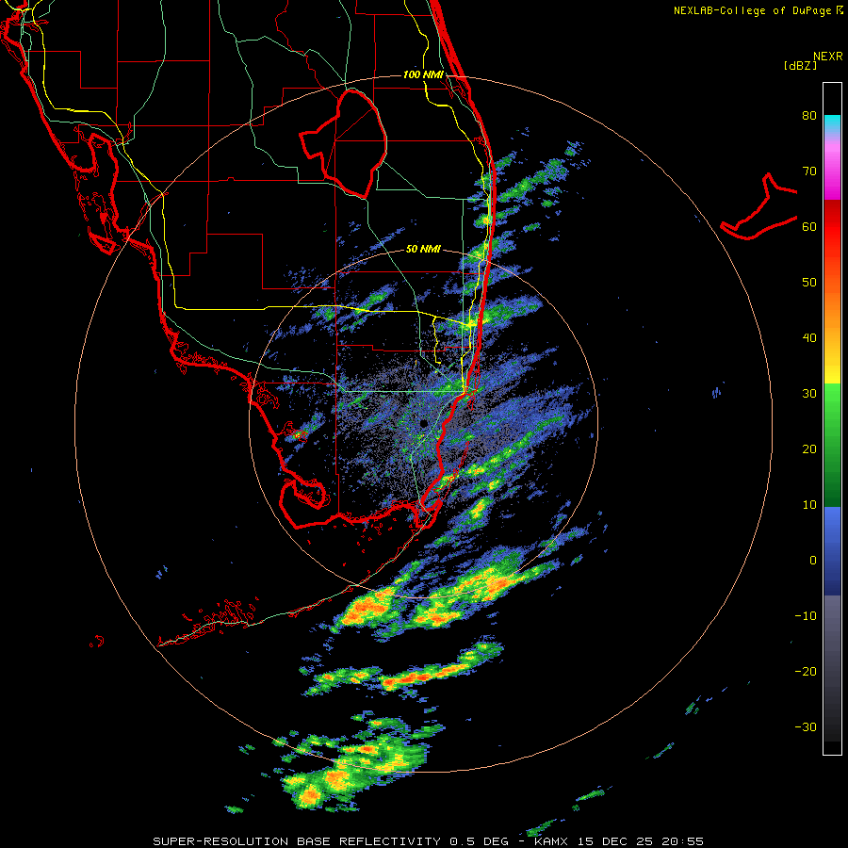
Task: Click the [dBZ] units label
Action: [x=800, y=66]
